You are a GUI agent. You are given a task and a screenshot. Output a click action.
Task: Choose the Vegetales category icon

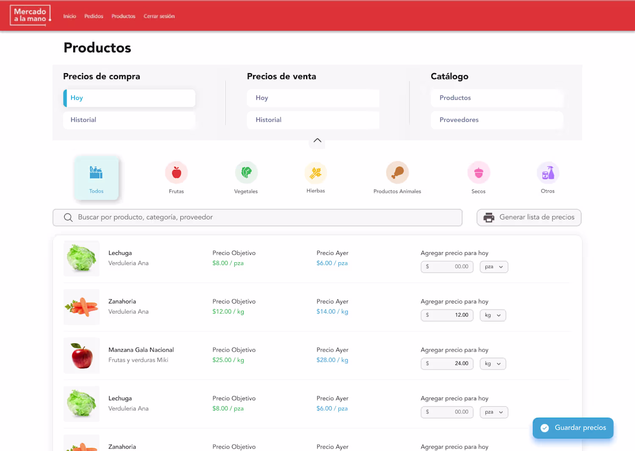click(x=246, y=172)
